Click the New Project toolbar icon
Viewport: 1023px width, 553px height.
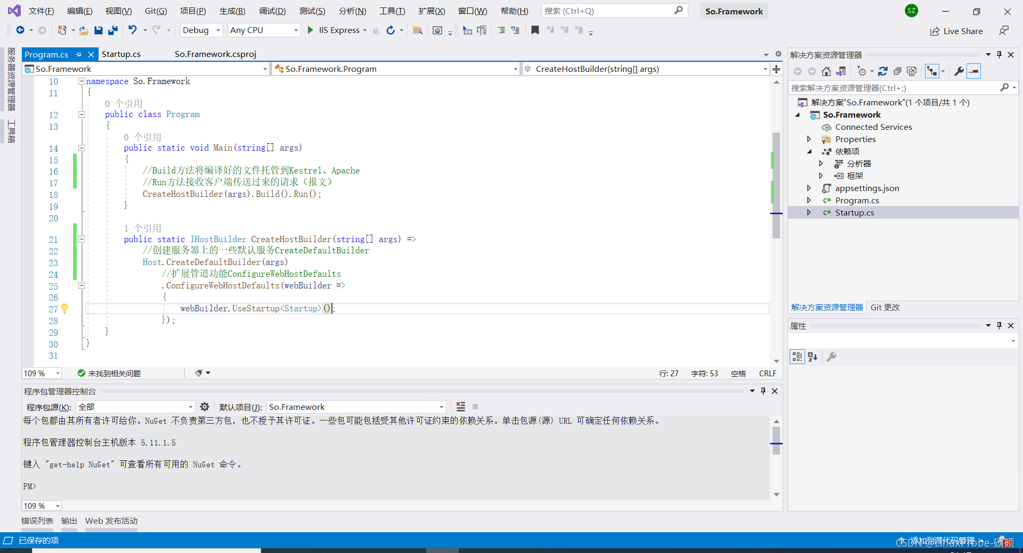[62, 30]
